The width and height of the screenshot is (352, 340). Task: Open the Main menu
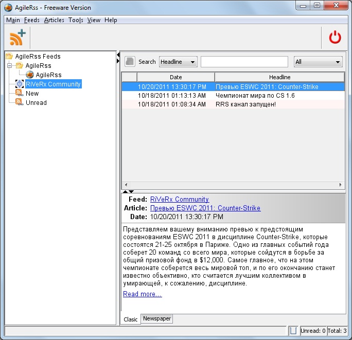coord(13,20)
